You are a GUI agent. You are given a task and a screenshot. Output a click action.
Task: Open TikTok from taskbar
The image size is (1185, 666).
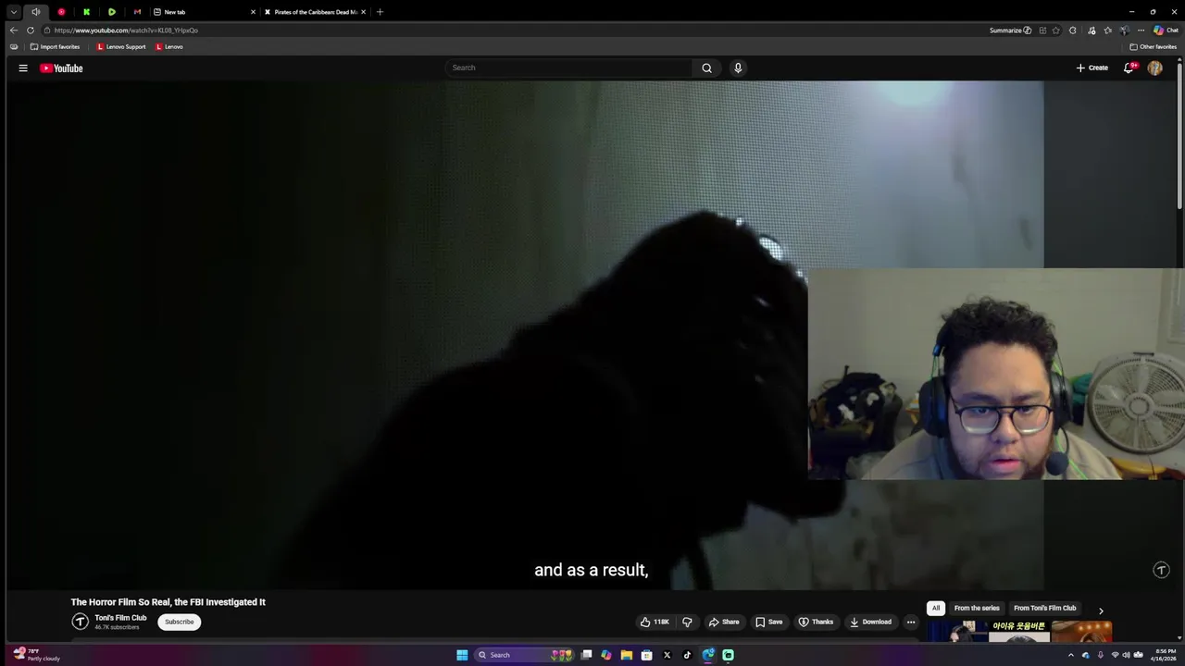[x=687, y=655]
